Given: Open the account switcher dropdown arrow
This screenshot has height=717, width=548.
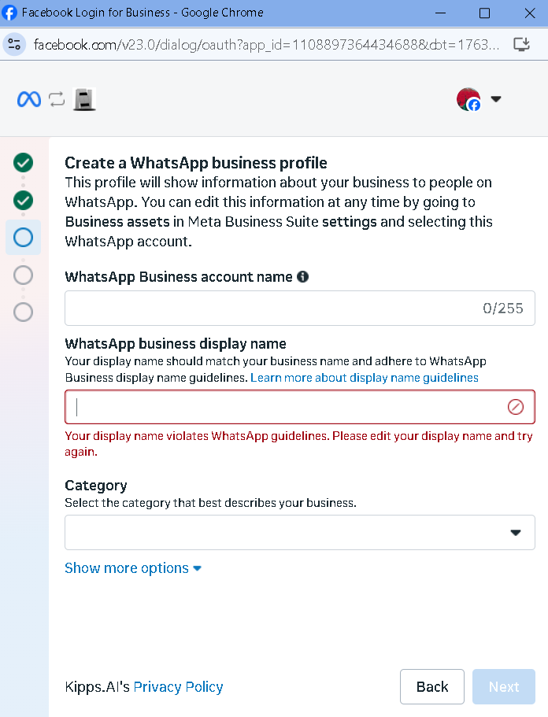Looking at the screenshot, I should click(496, 98).
